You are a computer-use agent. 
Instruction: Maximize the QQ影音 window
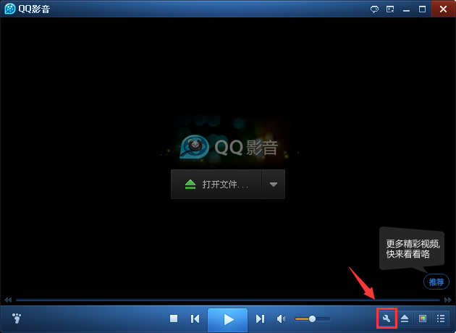[422, 9]
